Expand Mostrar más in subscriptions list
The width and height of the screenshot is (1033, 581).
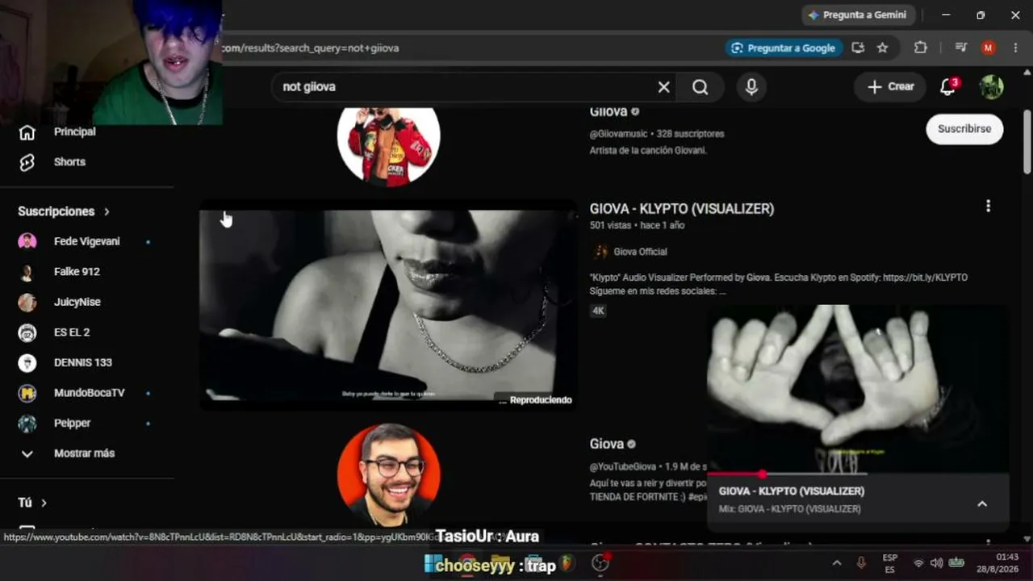pos(27,454)
